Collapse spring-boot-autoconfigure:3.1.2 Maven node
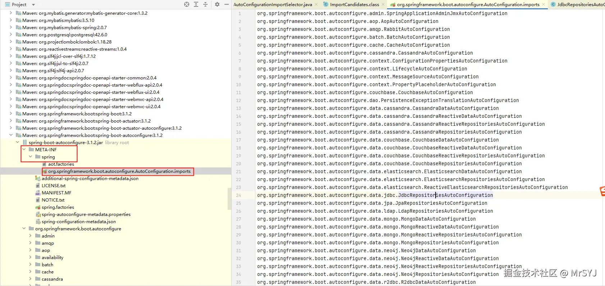The height and width of the screenshot is (286, 605). pos(11,135)
